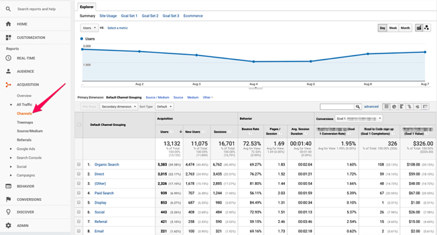Open the Home icon in sidebar

point(9,24)
